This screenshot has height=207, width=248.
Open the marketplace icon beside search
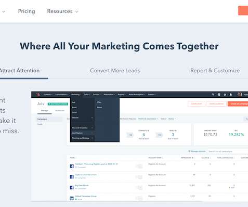tap(219, 95)
